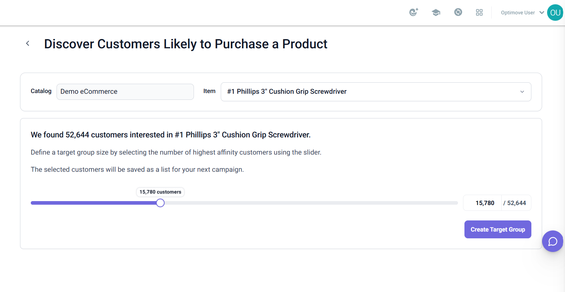This screenshot has height=292, width=565.
Task: Click the Create Target Group button
Action: [x=498, y=229]
